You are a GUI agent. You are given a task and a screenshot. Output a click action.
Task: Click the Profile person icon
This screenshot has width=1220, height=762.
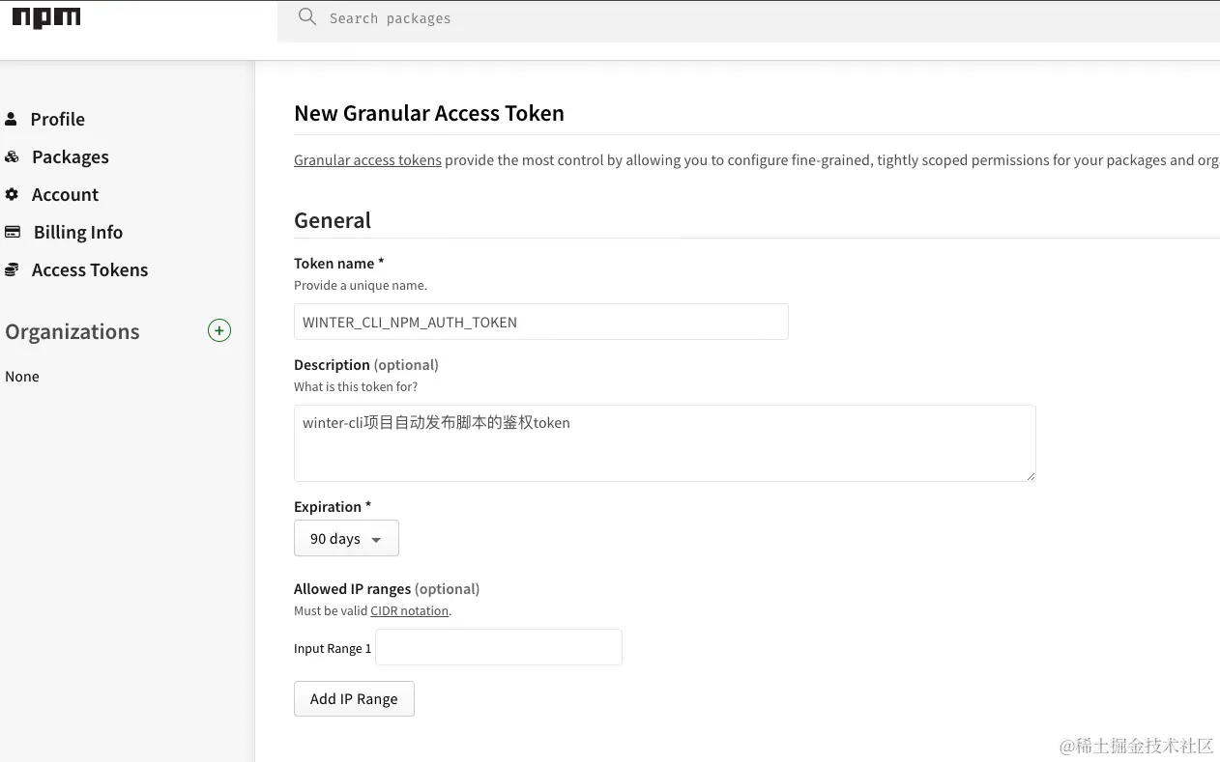coord(11,119)
